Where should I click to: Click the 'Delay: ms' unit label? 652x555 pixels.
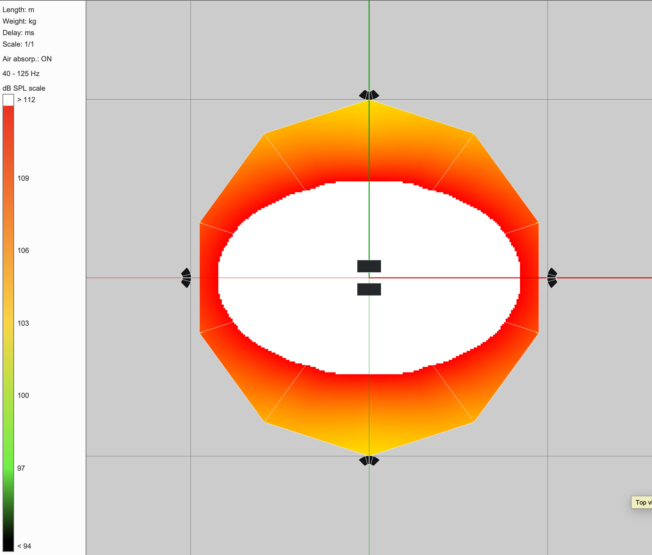18,33
